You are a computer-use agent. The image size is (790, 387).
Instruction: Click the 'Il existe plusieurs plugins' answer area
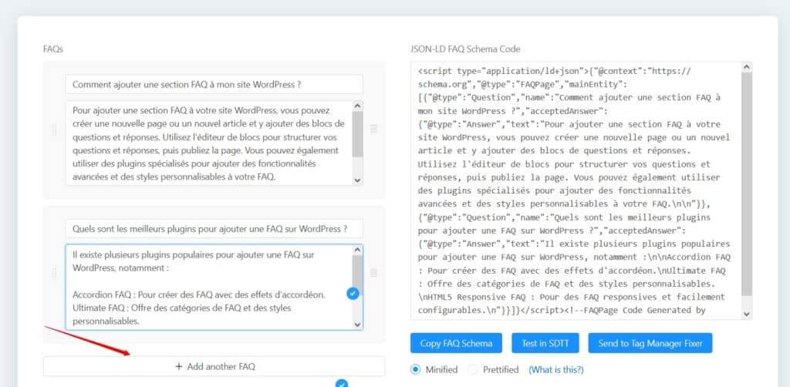coord(214,288)
